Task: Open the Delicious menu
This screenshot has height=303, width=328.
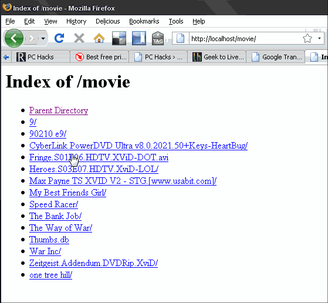Action: point(108,21)
